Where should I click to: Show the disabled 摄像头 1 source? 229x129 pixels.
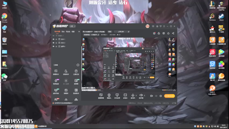(54, 36)
